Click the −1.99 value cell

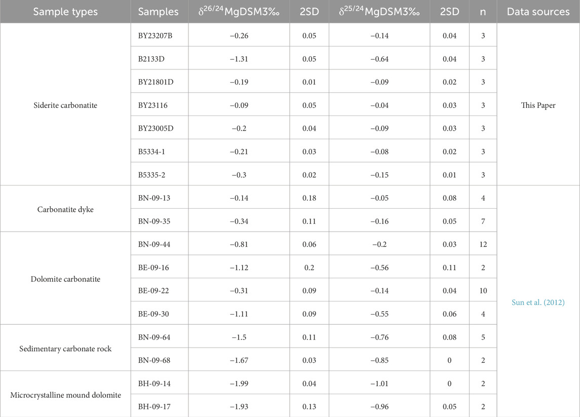239,383
